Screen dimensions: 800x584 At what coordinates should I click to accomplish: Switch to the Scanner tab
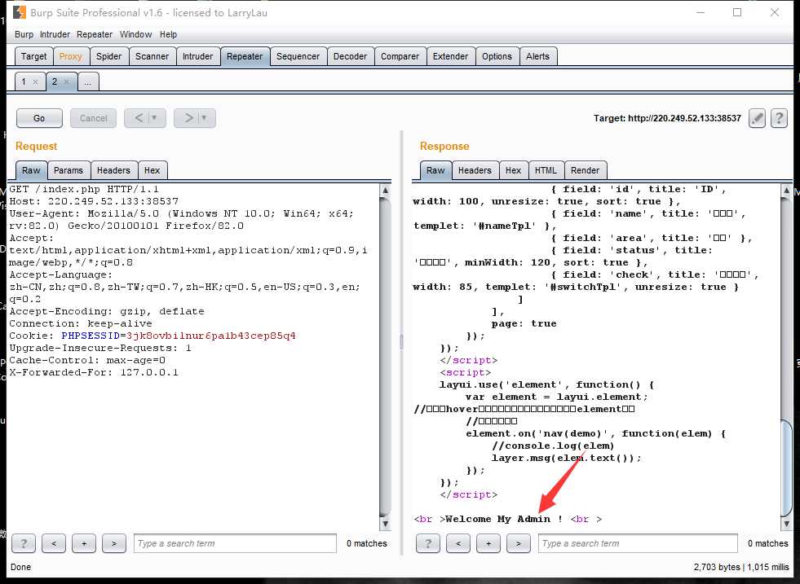coord(152,56)
